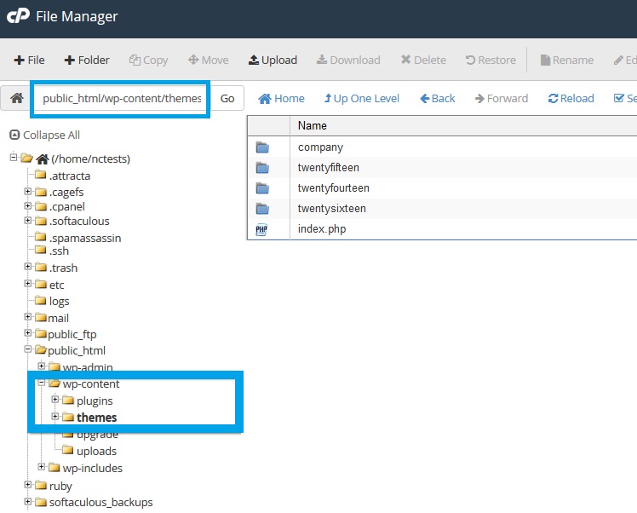The image size is (637, 513).
Task: Select the twentyfourteen folder row
Action: click(x=442, y=187)
